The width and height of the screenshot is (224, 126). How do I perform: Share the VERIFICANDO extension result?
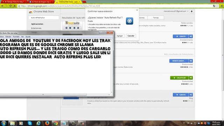191,61
